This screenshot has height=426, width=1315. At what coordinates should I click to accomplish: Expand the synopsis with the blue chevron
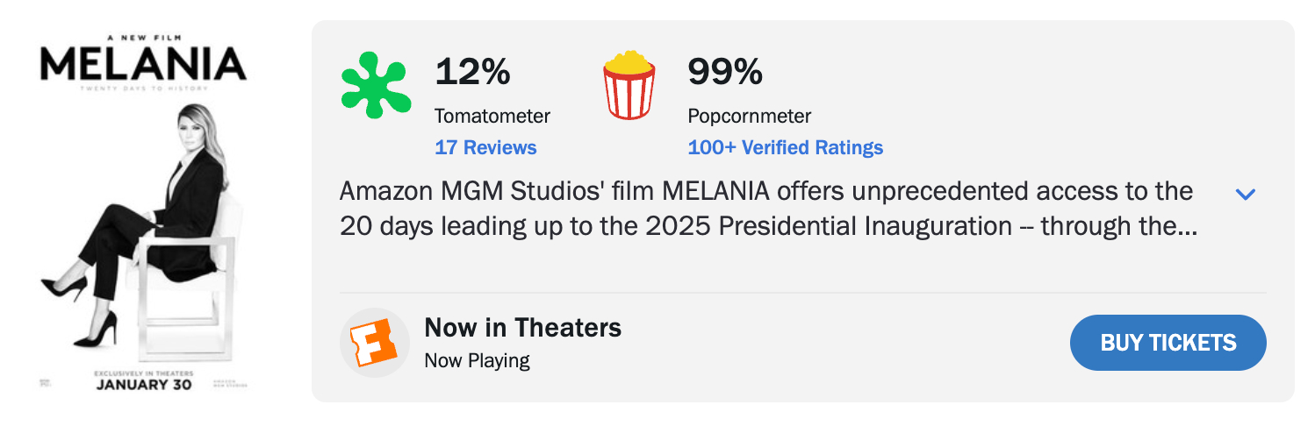1245,194
